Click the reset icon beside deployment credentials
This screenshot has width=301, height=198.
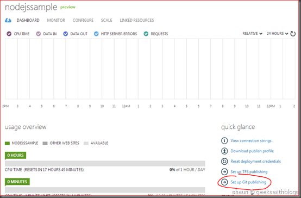[x=224, y=162]
